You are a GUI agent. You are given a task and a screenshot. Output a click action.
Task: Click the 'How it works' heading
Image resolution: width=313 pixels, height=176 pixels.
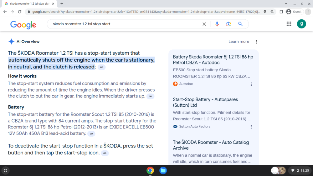click(x=22, y=76)
